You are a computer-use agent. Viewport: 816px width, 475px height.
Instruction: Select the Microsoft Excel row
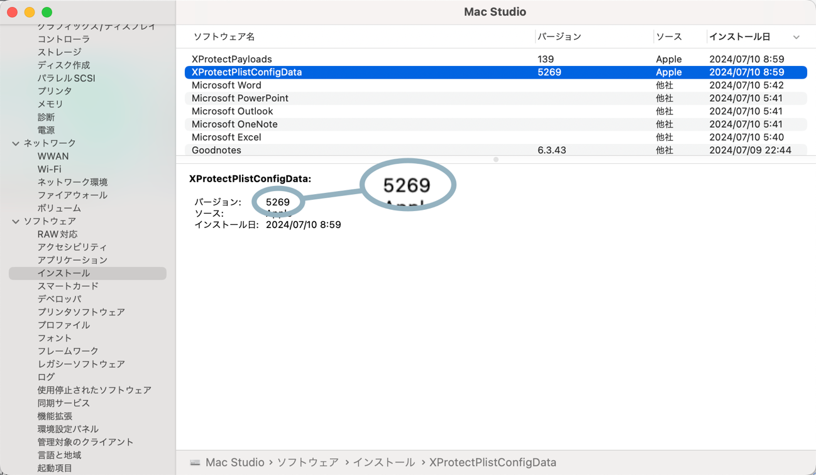click(x=495, y=138)
